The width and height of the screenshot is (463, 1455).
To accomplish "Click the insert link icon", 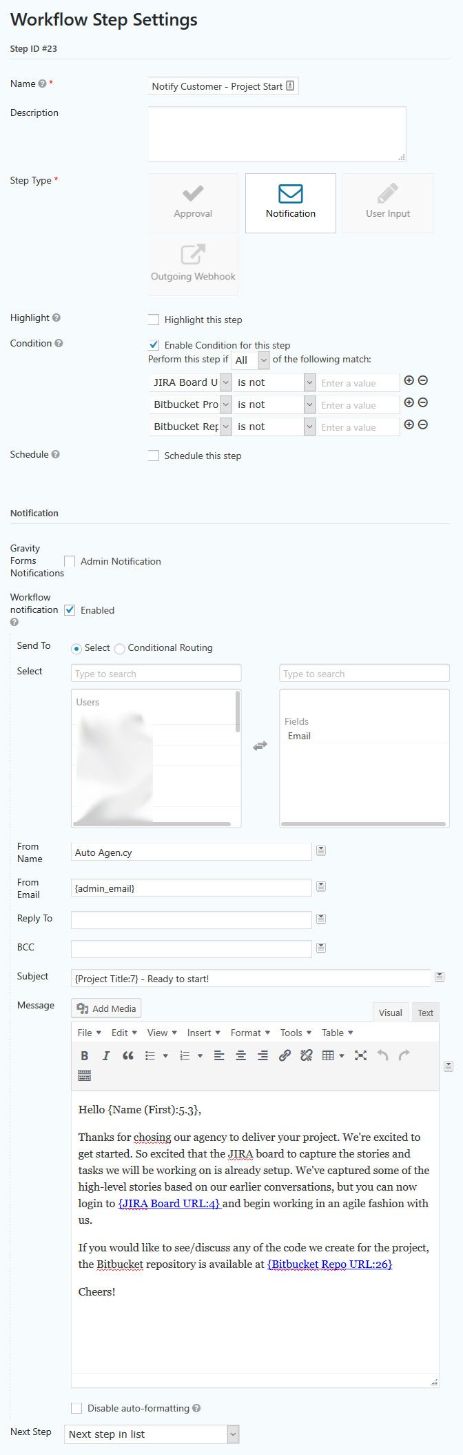I will pos(285,1055).
